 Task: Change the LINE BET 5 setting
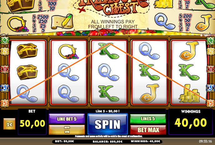click(67, 119)
